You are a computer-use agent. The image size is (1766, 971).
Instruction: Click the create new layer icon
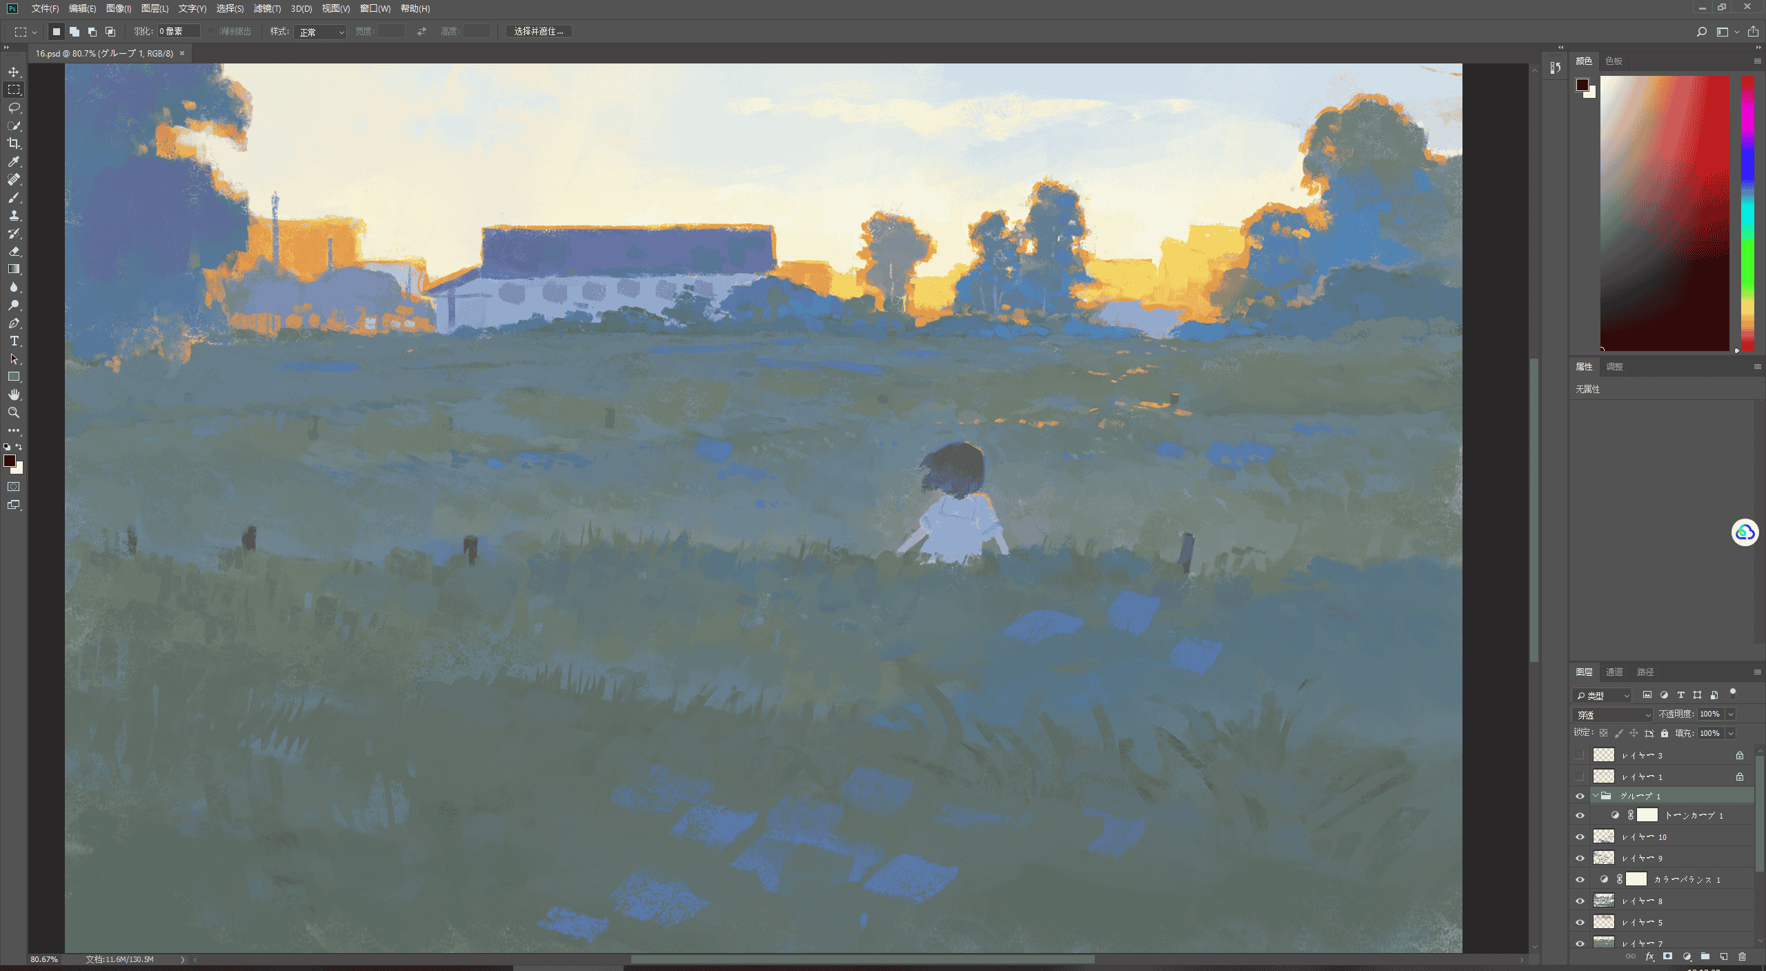[1723, 957]
